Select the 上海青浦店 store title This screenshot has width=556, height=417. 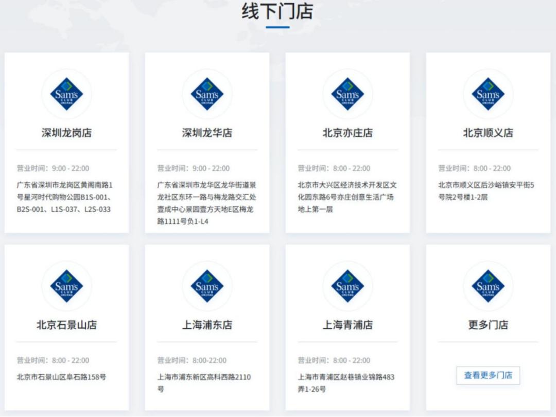click(347, 325)
